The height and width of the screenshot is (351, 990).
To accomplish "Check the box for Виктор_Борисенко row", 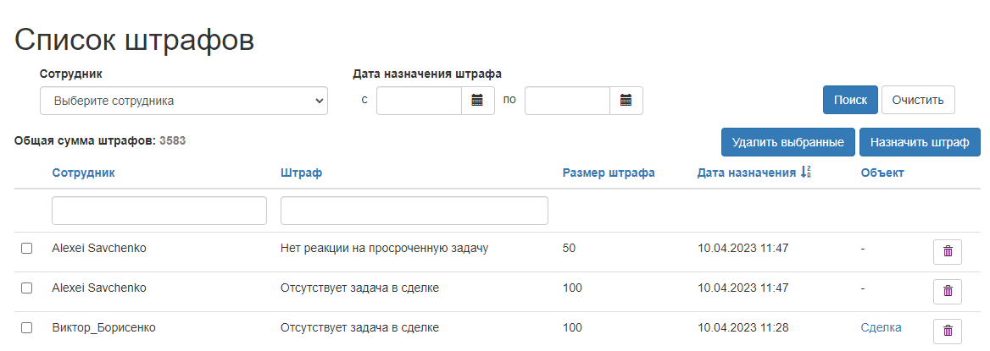I will coord(26,327).
